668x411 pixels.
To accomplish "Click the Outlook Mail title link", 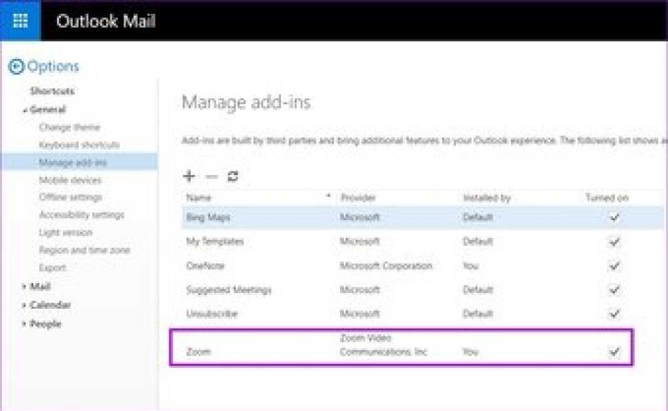I will coord(105,21).
